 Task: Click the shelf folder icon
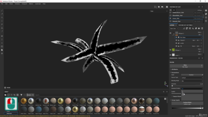5,95
